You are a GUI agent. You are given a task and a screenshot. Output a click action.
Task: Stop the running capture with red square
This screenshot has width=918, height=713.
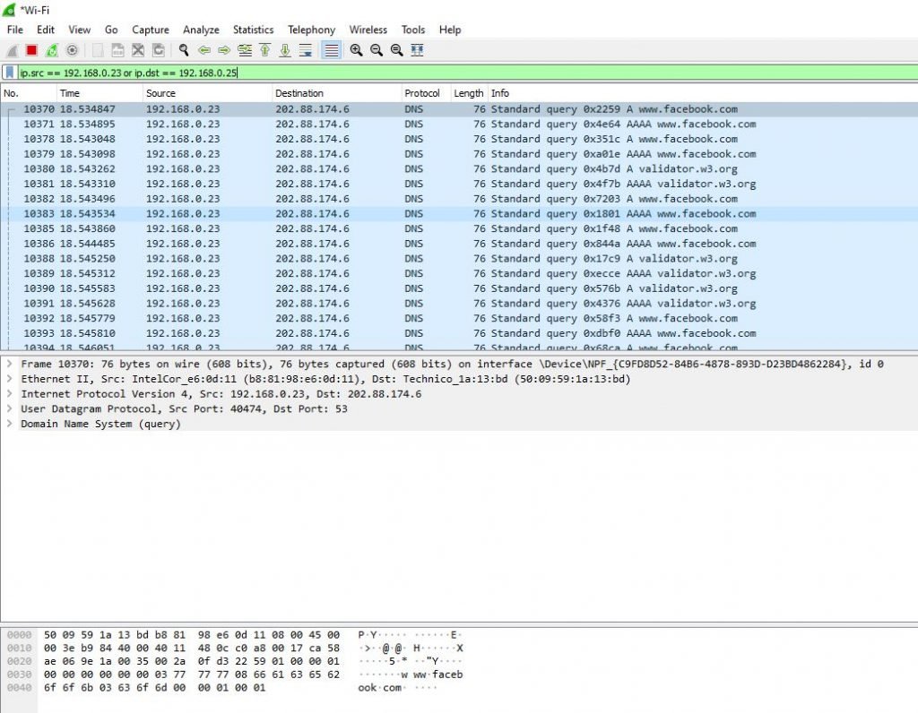point(31,50)
